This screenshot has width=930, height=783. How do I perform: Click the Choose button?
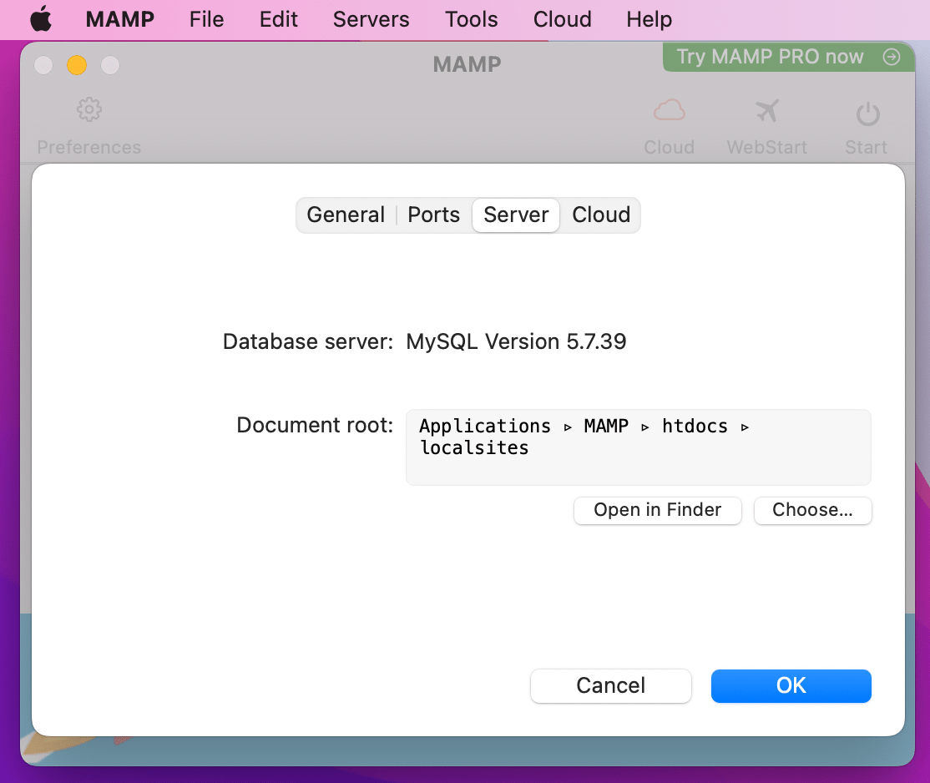(811, 510)
